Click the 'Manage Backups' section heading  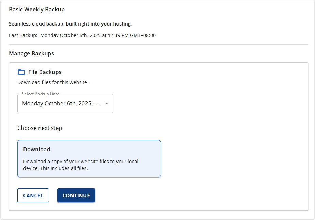pyautogui.click(x=31, y=53)
